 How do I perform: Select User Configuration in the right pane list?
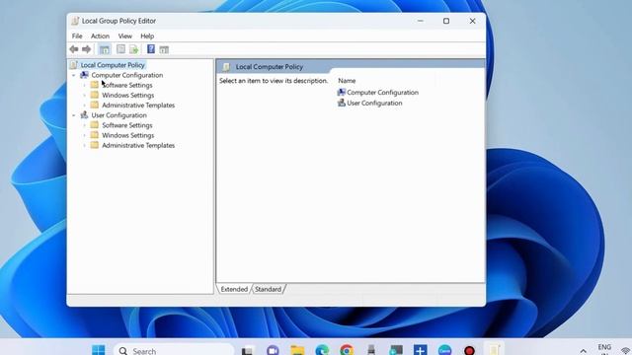[370, 103]
